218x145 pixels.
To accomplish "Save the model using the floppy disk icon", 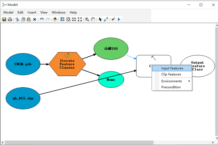I will [x=4, y=19].
